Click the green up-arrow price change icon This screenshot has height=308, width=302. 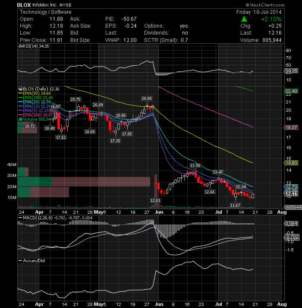click(x=244, y=19)
